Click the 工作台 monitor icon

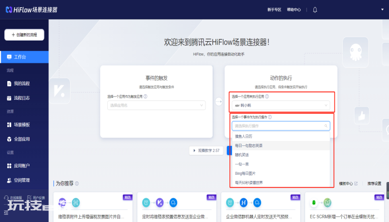pos(9,57)
